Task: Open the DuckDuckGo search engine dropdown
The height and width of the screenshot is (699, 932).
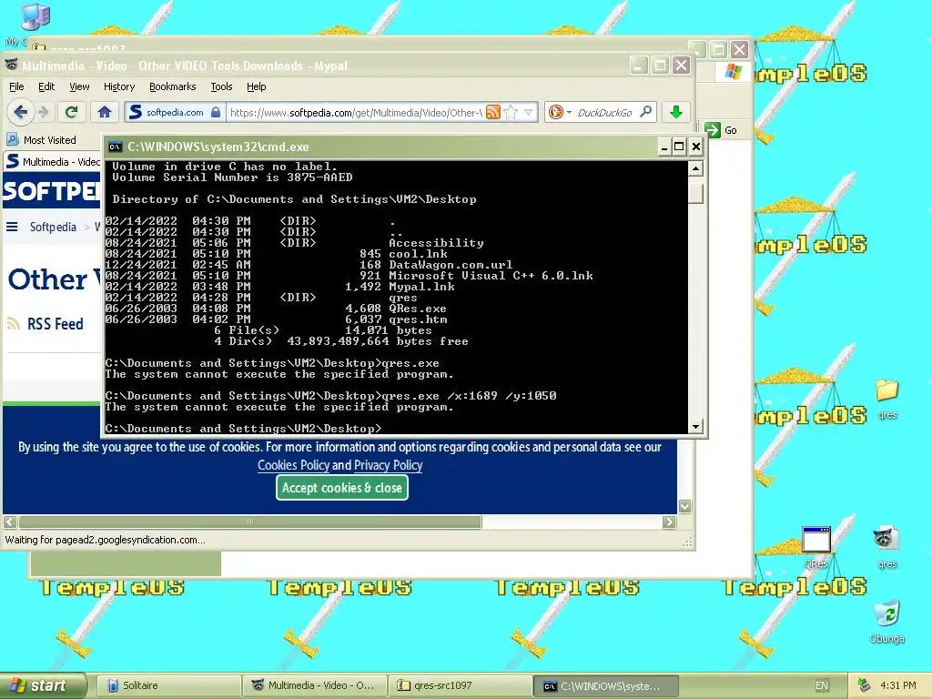Action: tap(560, 112)
